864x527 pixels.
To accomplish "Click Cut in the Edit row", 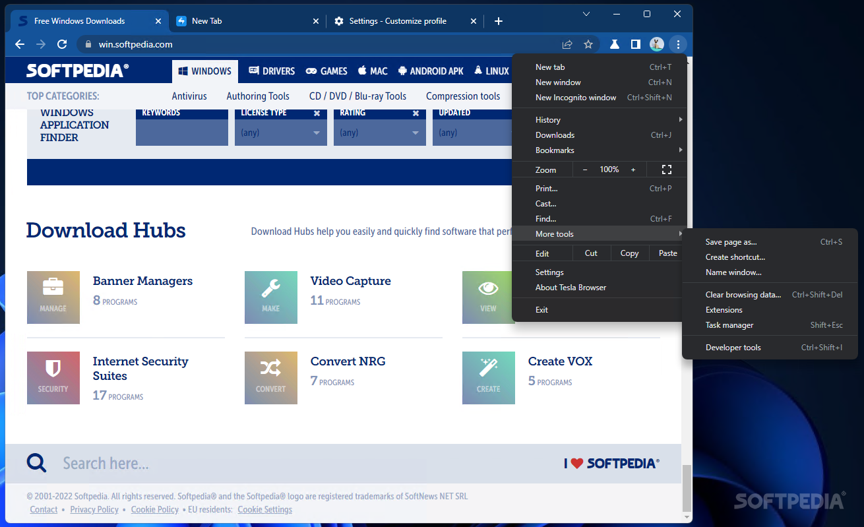I will click(x=591, y=253).
